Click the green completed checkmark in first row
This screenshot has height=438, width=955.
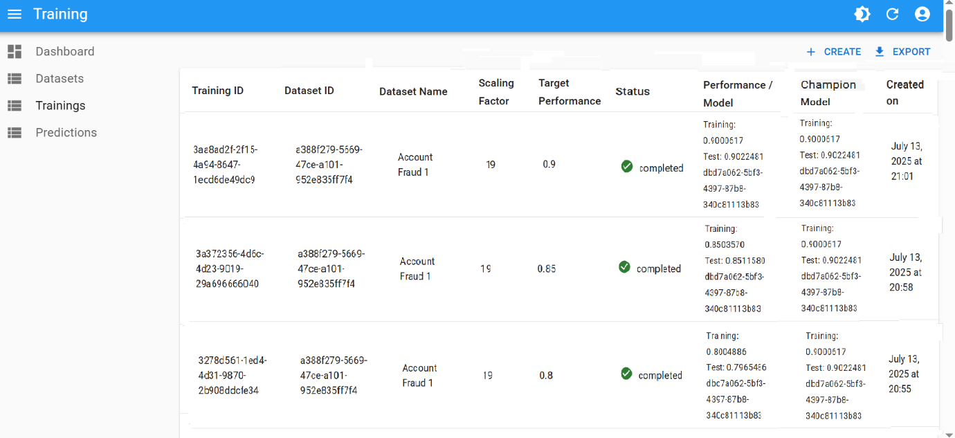click(x=627, y=167)
